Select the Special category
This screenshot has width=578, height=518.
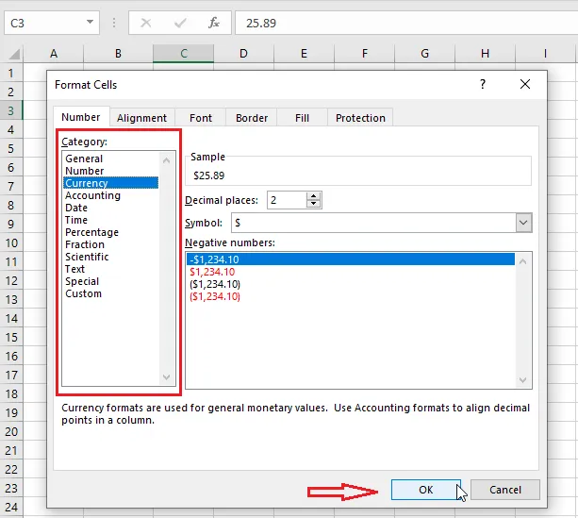pyautogui.click(x=110, y=281)
